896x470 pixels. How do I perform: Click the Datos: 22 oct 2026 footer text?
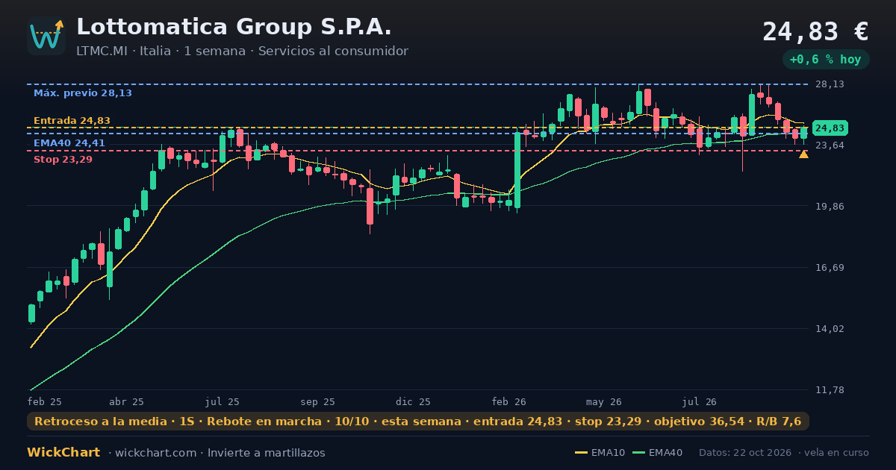(x=746, y=453)
